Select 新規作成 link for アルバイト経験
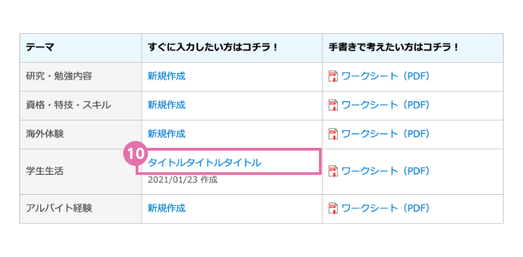The height and width of the screenshot is (257, 523). 167,209
